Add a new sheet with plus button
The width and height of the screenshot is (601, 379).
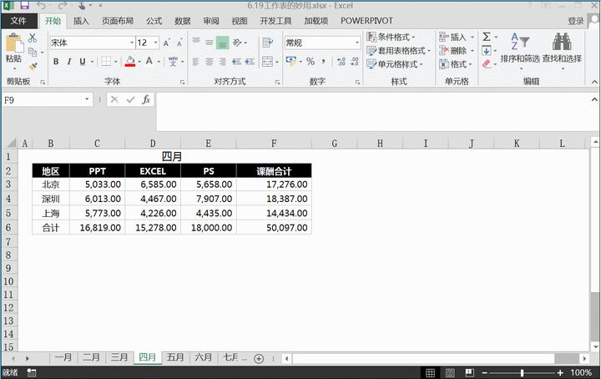[x=259, y=358]
